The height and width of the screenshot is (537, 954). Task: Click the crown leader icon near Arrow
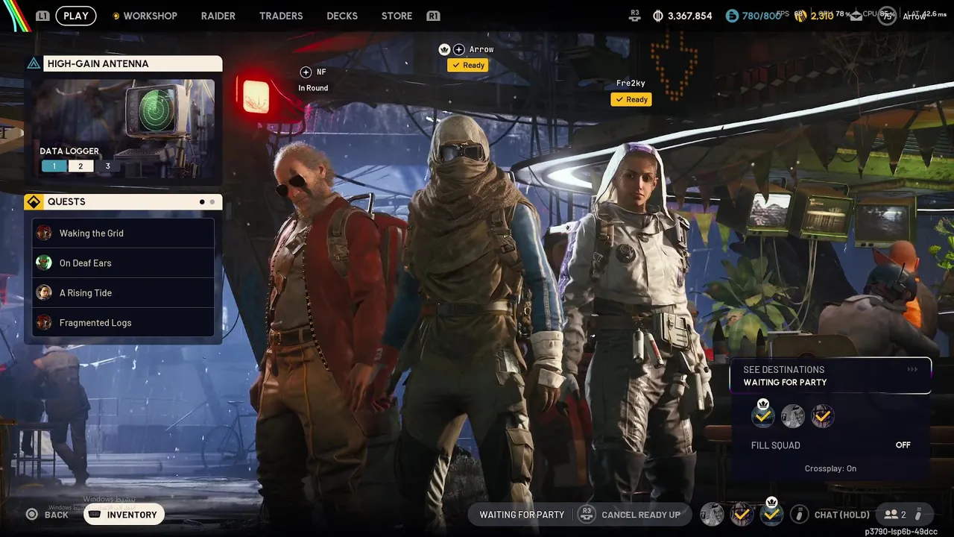coord(445,49)
